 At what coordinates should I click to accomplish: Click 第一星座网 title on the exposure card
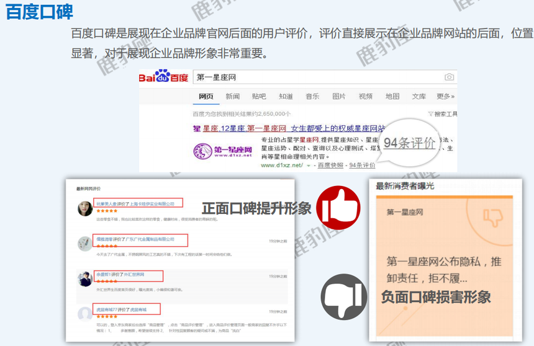(x=405, y=212)
